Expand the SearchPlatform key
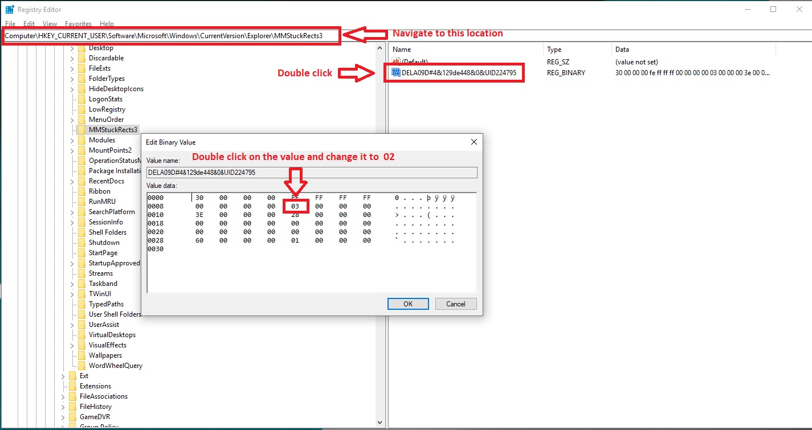This screenshot has width=812, height=430. click(x=72, y=212)
